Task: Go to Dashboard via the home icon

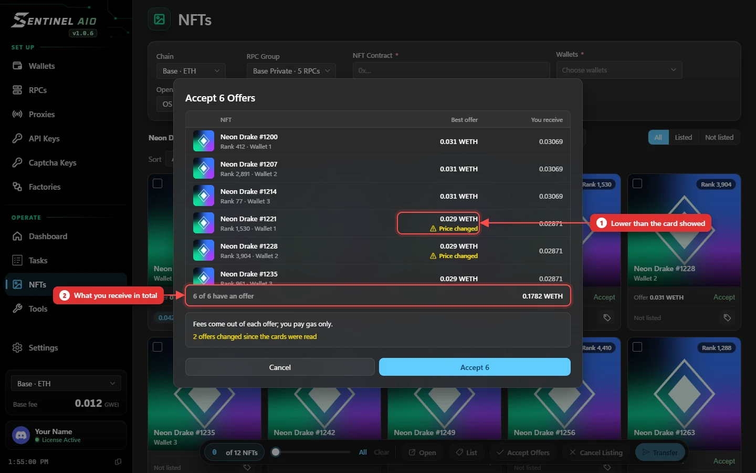Action: [17, 236]
